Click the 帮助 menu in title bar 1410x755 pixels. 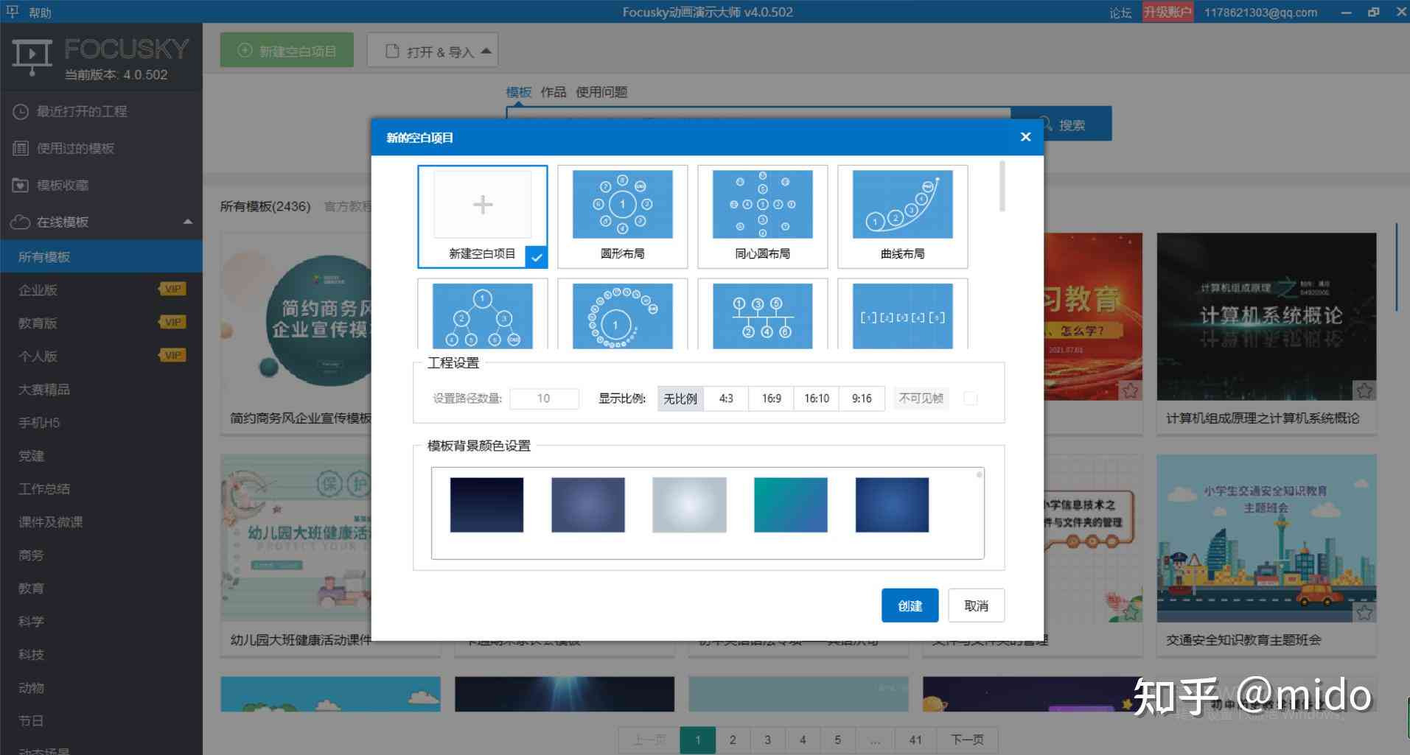coord(40,13)
